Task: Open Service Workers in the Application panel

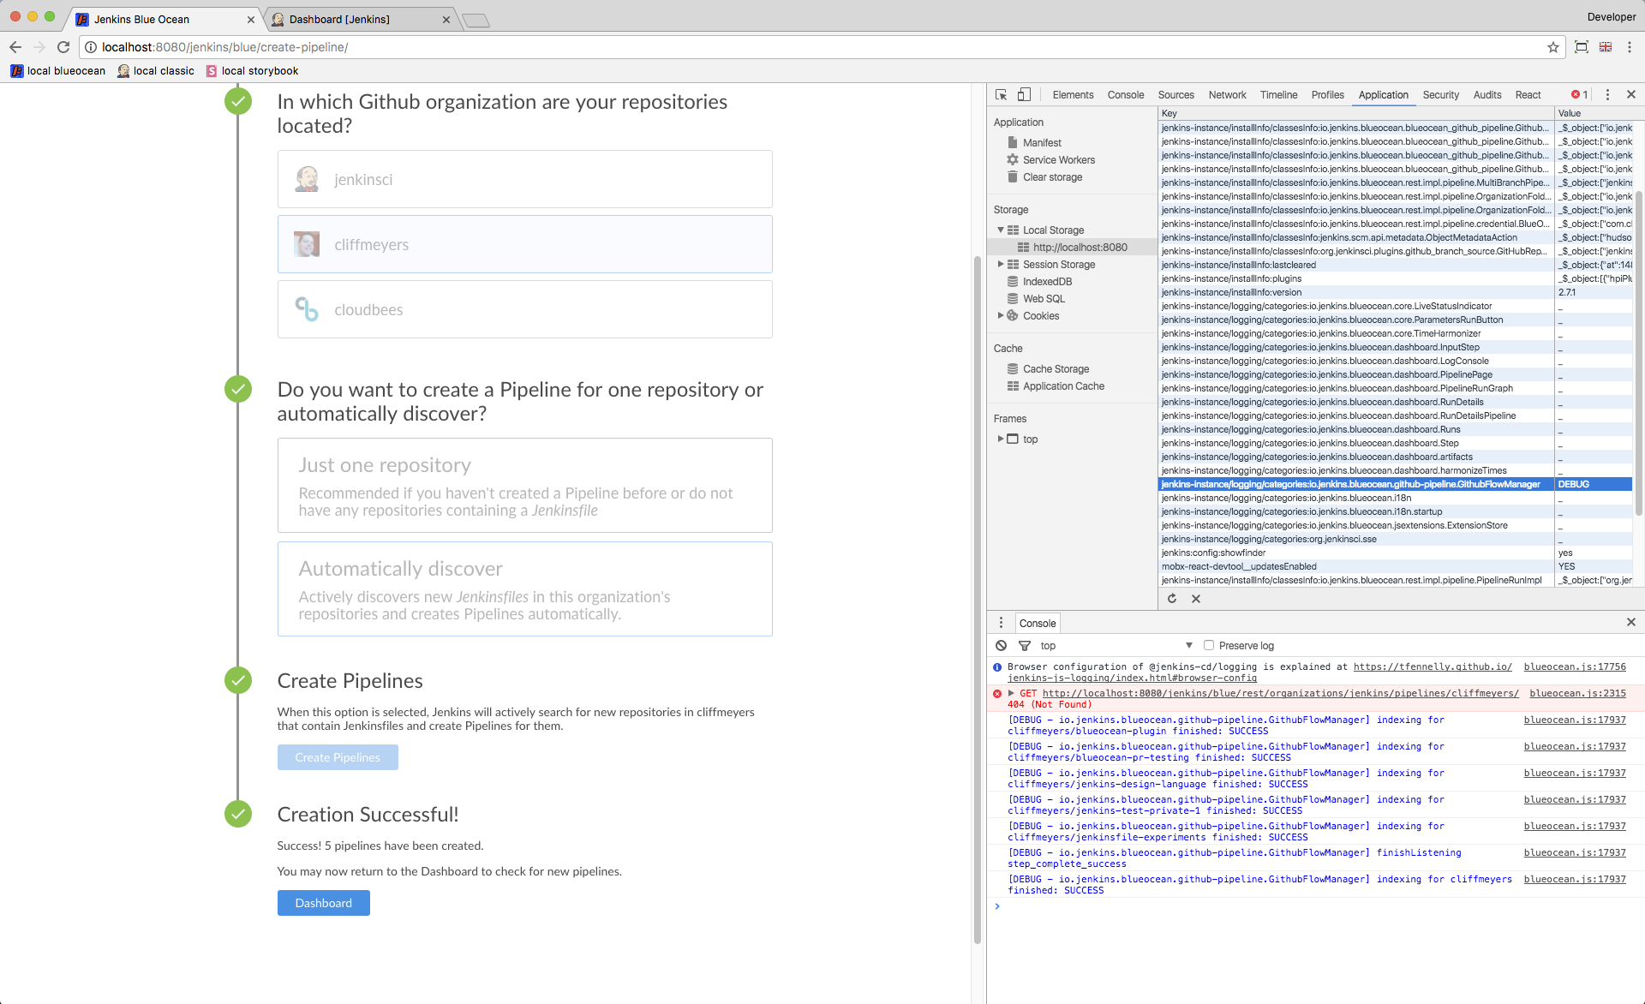Action: (1058, 159)
